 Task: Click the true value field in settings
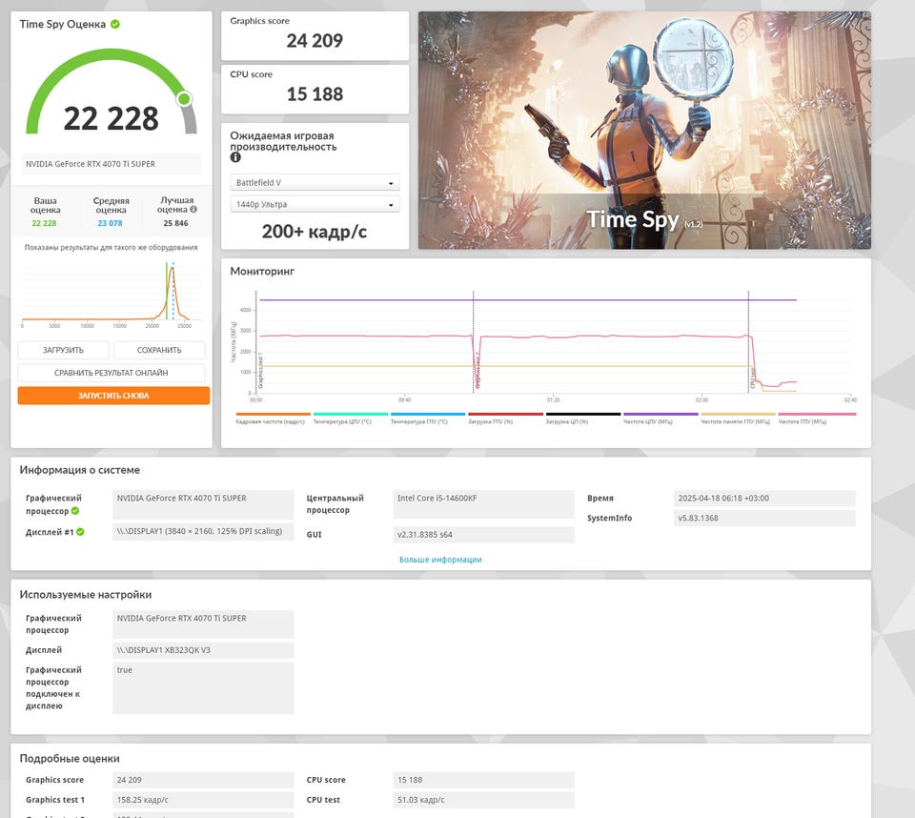(203, 687)
